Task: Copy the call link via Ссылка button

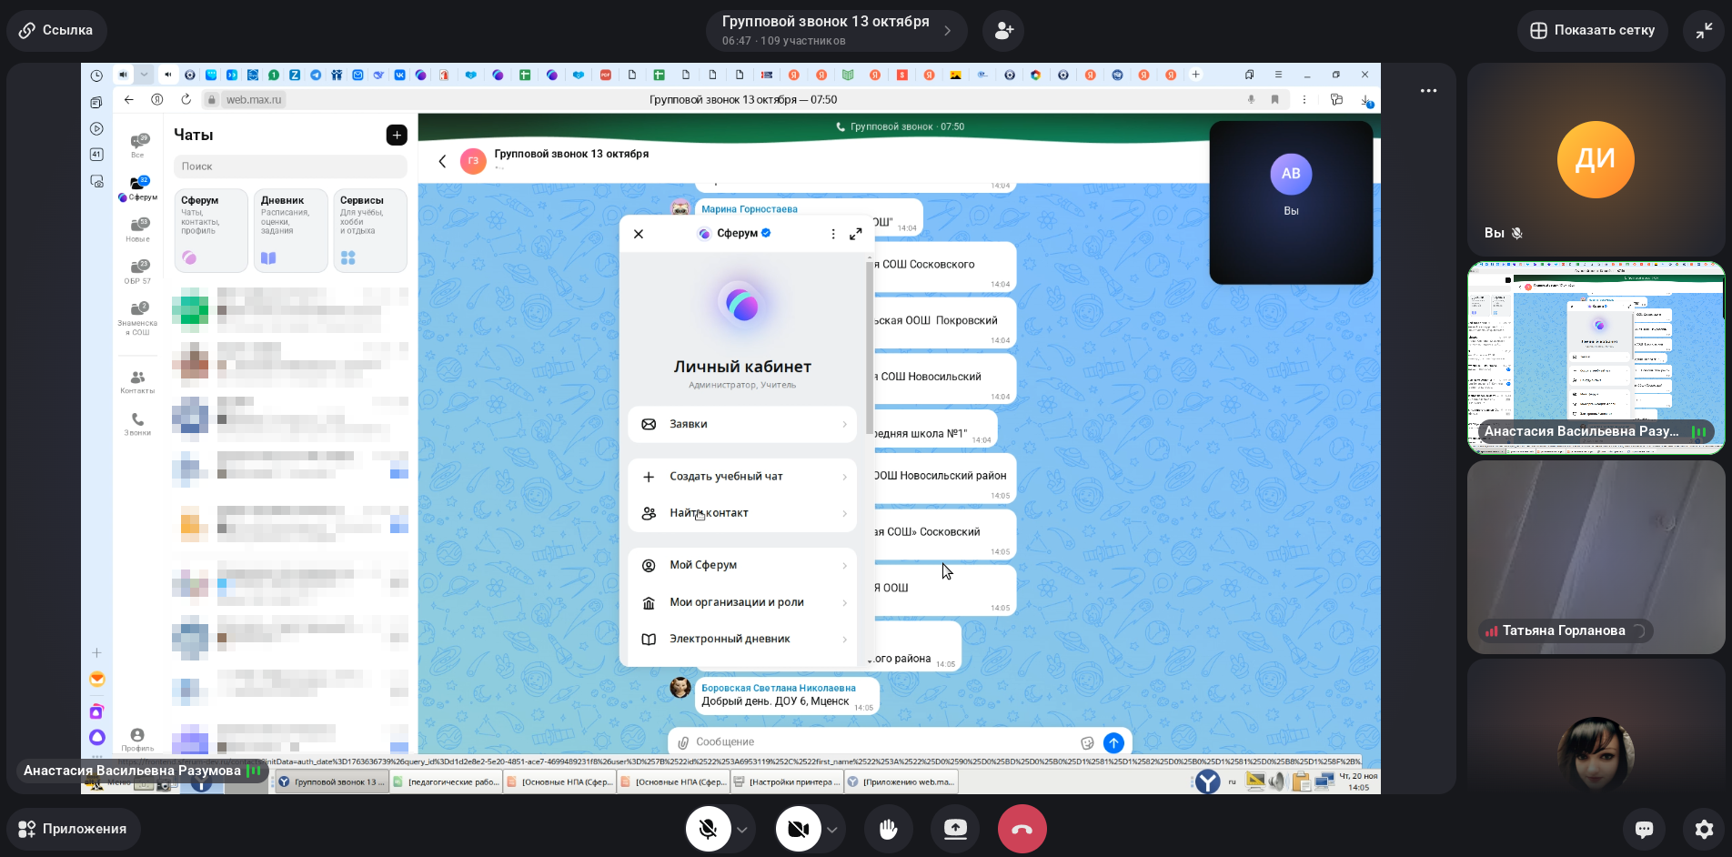Action: [56, 30]
